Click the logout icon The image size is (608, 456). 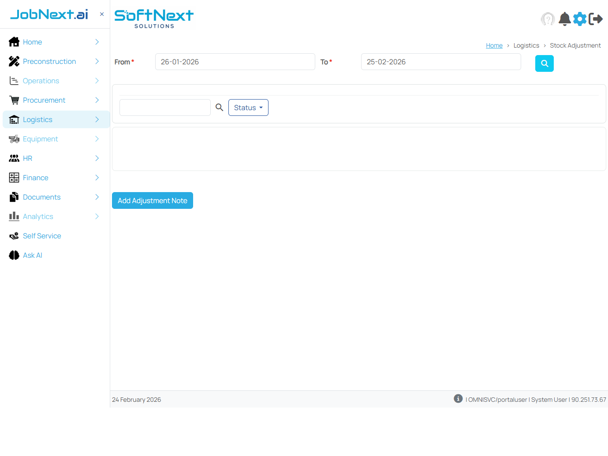coord(597,19)
